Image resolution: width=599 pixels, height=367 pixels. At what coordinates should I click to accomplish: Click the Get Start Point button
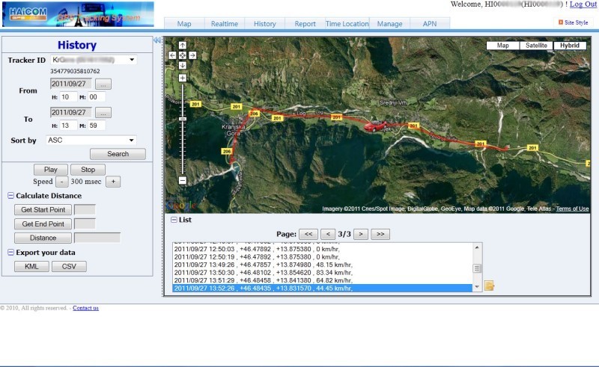43,209
